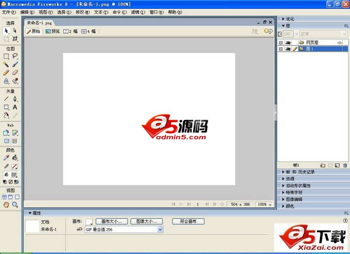Expand the 图像编辑 panel
Screen dimensions: 350x254
pos(283,200)
